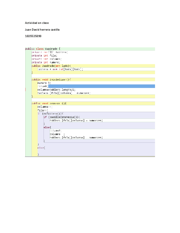
Task: Click the "tablero = new int[lado][lado]" statement
Action: (x=60, y=69)
